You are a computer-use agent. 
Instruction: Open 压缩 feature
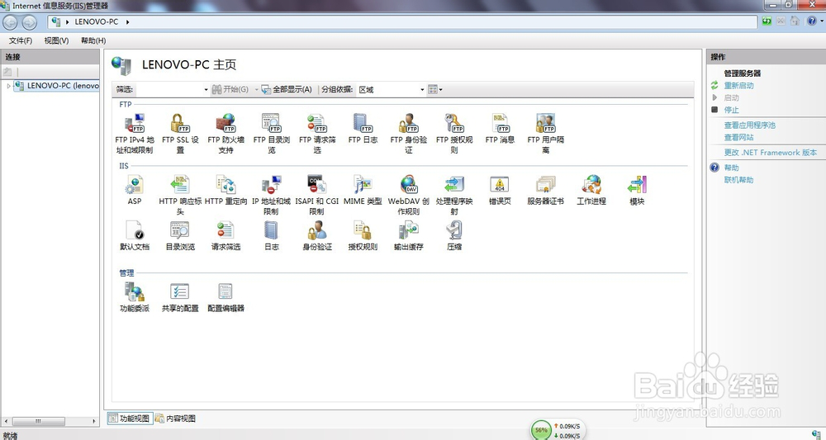(454, 235)
